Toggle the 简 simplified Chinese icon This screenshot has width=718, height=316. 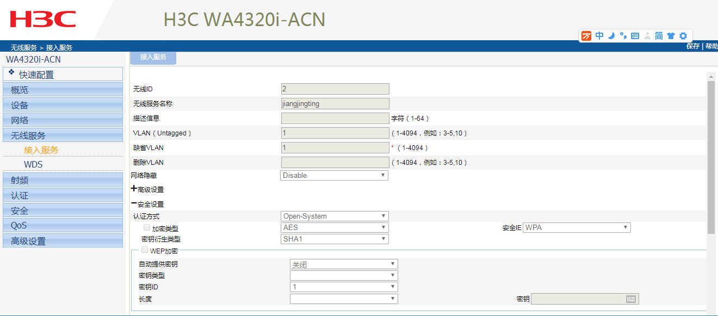tap(659, 36)
